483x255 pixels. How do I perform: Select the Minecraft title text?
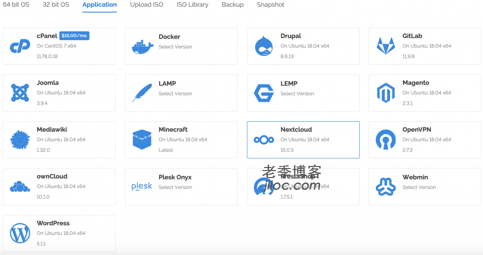[173, 130]
